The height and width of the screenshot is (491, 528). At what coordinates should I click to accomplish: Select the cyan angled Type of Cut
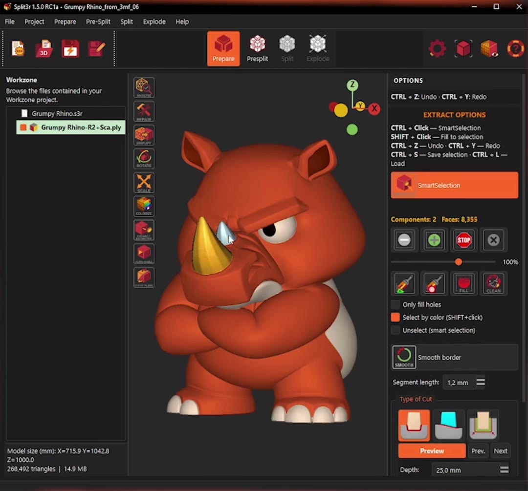(448, 425)
